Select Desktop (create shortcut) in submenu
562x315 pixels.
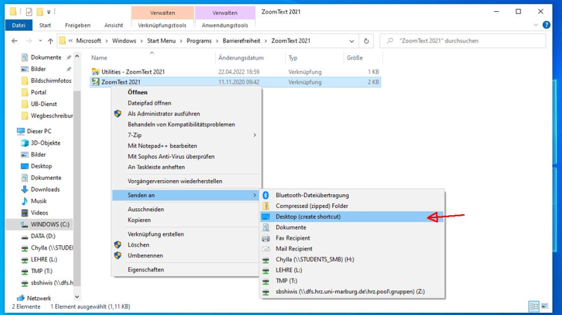point(352,217)
